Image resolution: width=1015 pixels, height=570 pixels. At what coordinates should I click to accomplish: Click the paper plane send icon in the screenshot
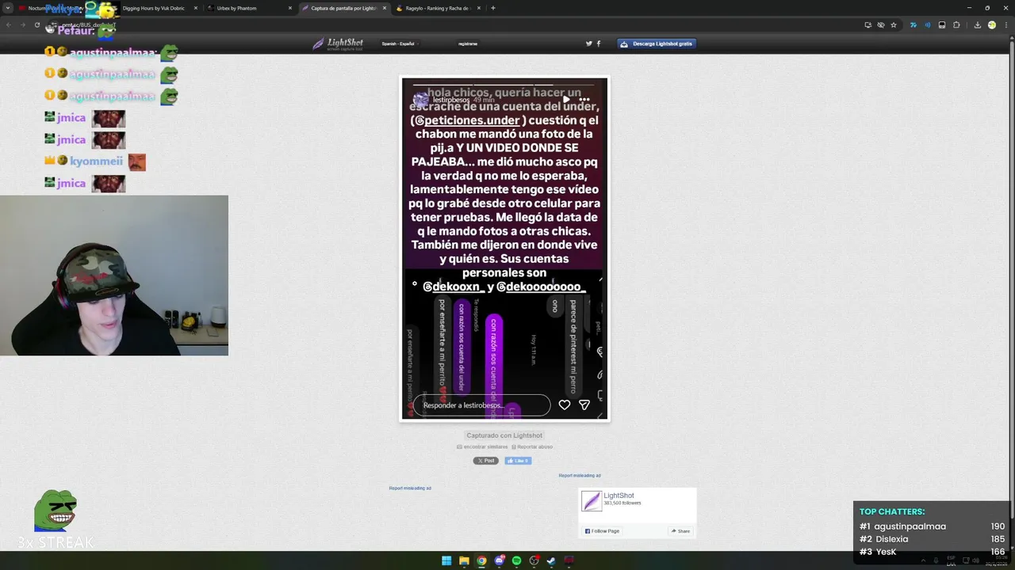point(584,405)
